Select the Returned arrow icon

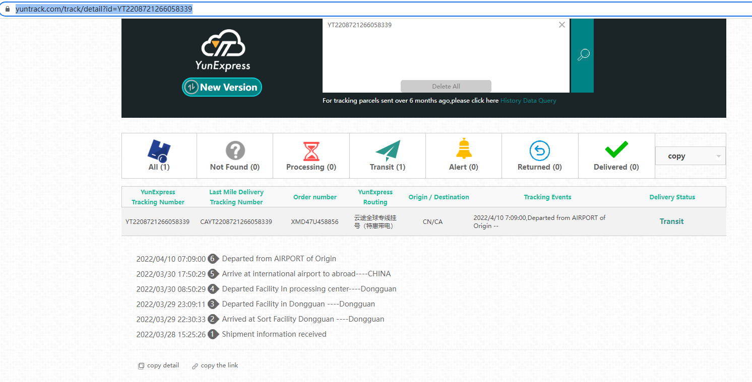(539, 151)
